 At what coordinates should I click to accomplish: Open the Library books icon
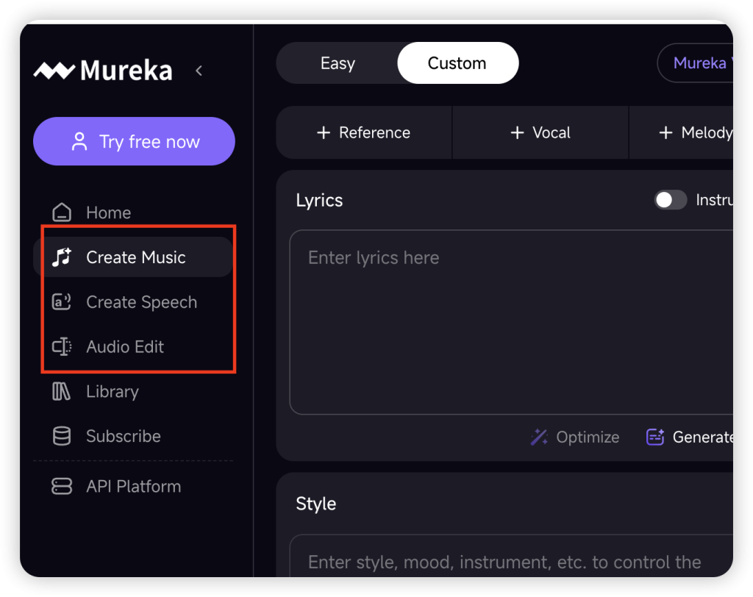(x=62, y=392)
